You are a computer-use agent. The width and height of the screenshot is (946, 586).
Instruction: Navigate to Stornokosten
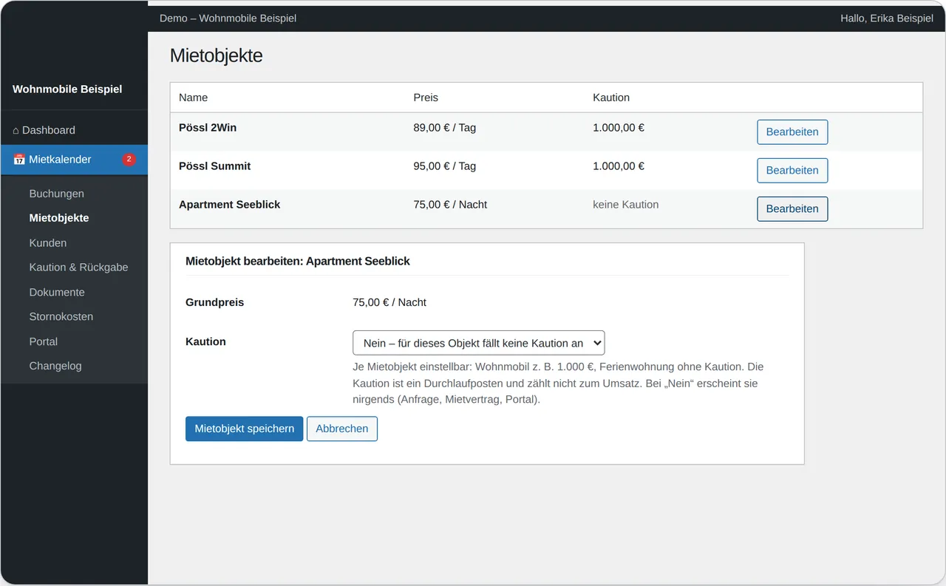[x=61, y=316]
